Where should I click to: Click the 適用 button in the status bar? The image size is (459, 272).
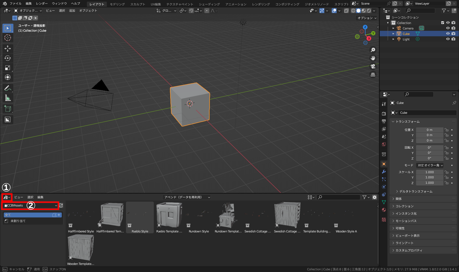pos(37,269)
